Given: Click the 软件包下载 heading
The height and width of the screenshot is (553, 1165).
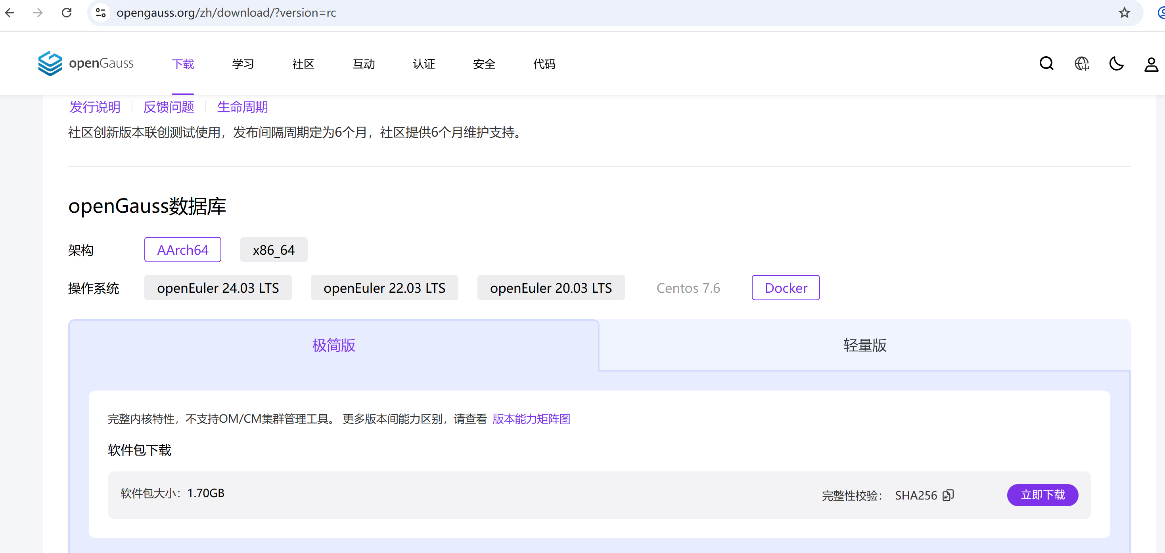Looking at the screenshot, I should click(x=140, y=450).
